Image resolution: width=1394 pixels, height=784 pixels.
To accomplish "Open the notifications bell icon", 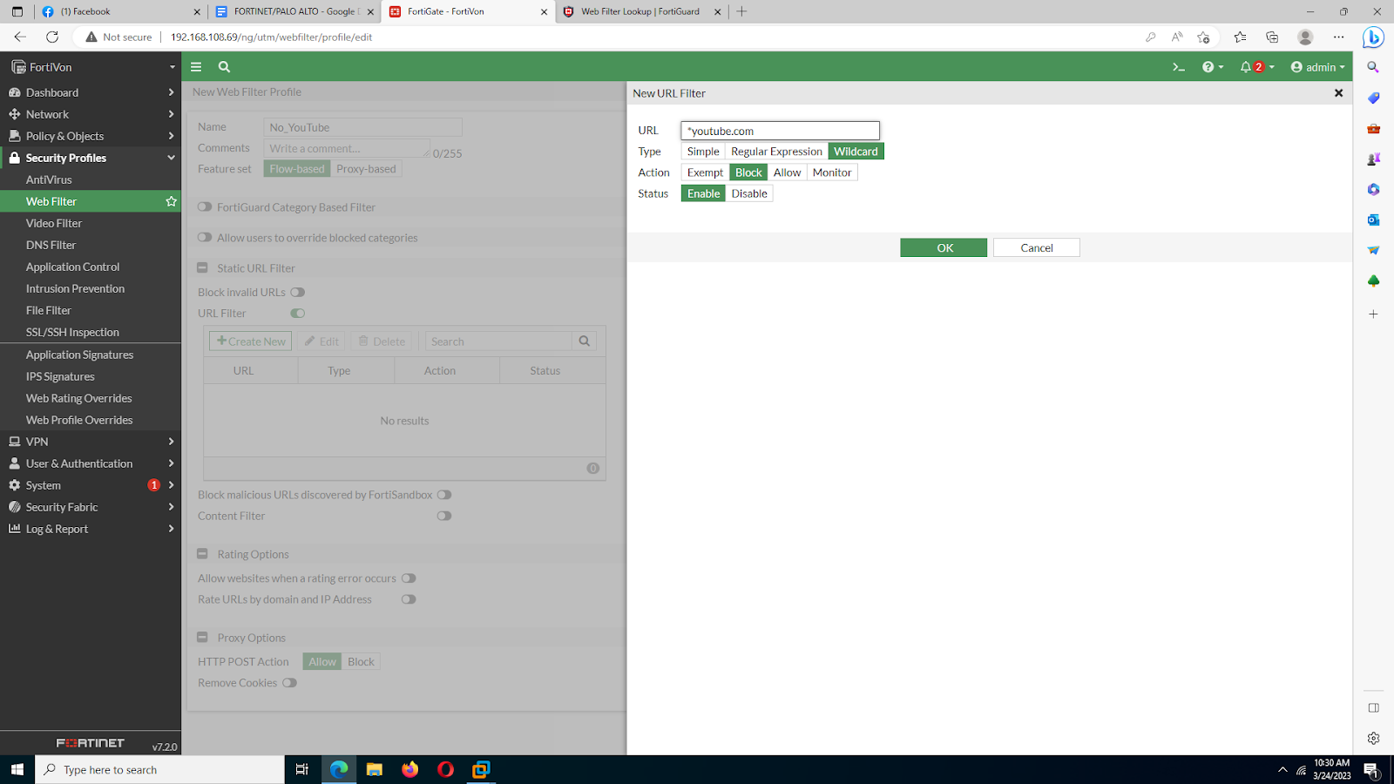I will (1257, 67).
